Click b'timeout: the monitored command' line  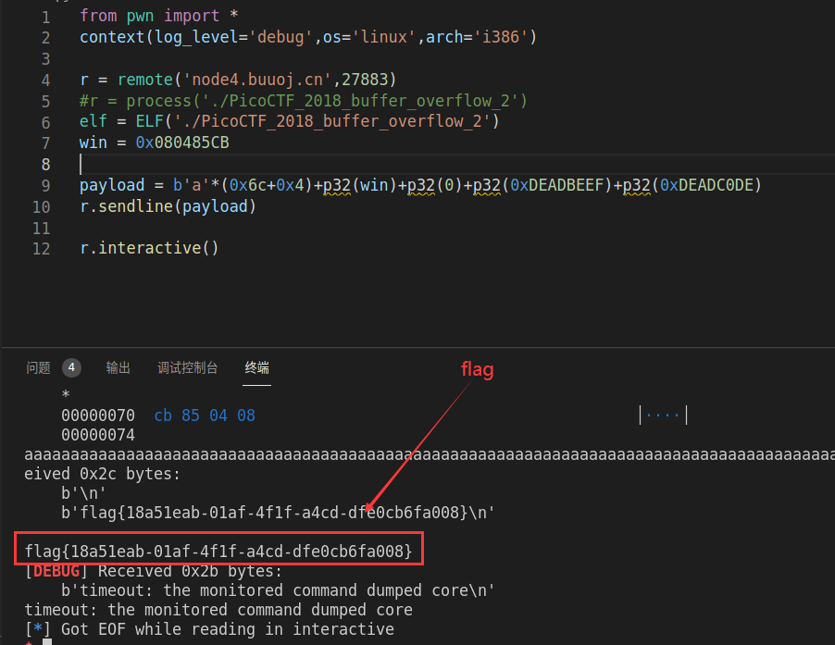278,590
